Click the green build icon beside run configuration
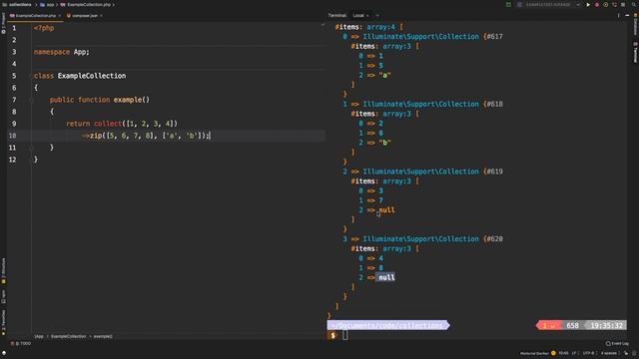This screenshot has width=639, height=359. pyautogui.click(x=508, y=4)
